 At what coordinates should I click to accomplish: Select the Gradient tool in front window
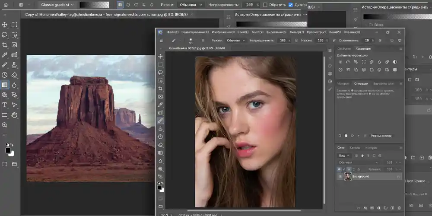[160, 153]
